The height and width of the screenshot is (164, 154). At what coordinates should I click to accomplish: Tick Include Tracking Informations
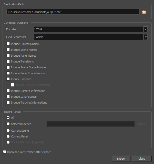point(8,102)
